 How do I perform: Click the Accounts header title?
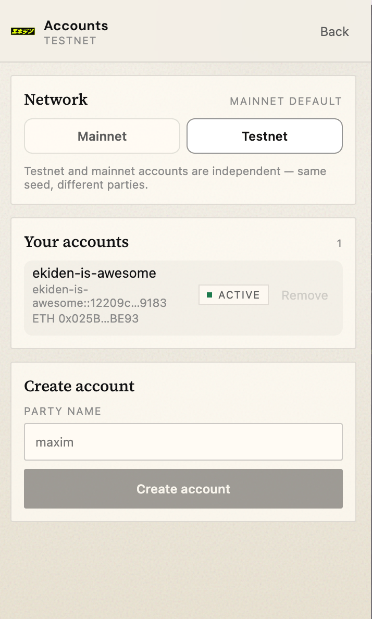[x=76, y=26]
